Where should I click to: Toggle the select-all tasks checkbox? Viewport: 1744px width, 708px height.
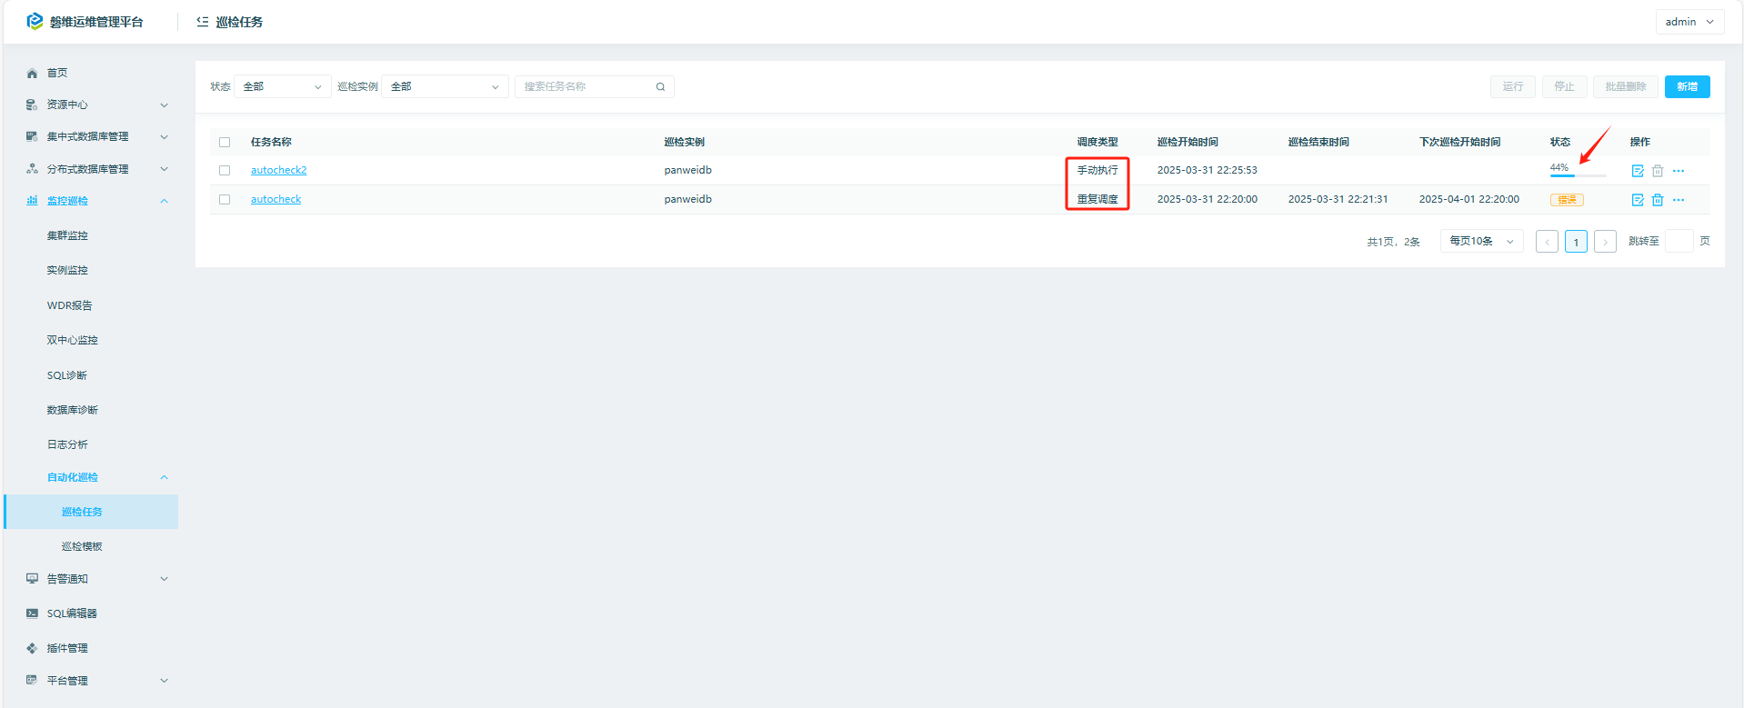pos(225,143)
